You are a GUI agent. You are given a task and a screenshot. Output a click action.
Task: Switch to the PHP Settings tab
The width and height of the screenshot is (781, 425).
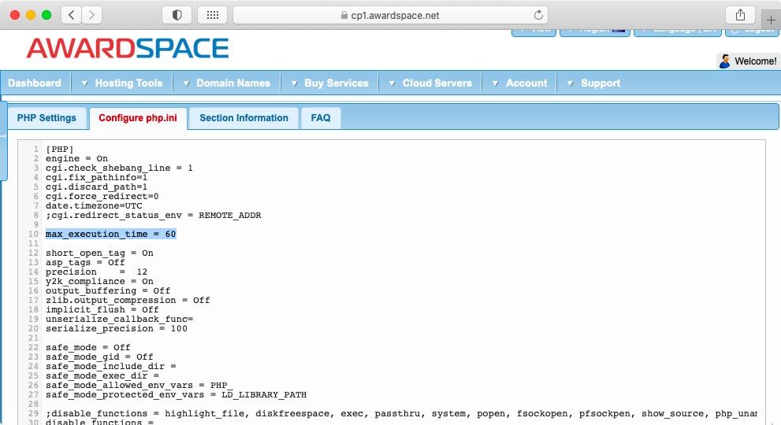46,118
